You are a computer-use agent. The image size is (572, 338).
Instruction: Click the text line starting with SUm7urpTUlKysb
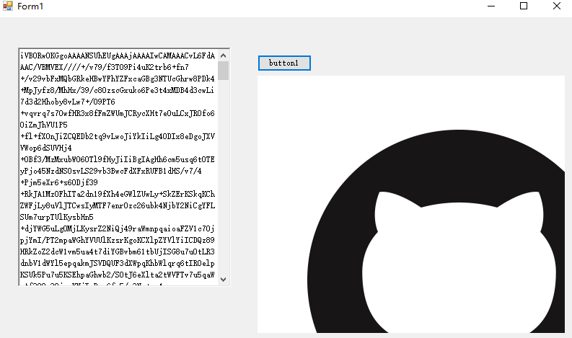coord(57,217)
